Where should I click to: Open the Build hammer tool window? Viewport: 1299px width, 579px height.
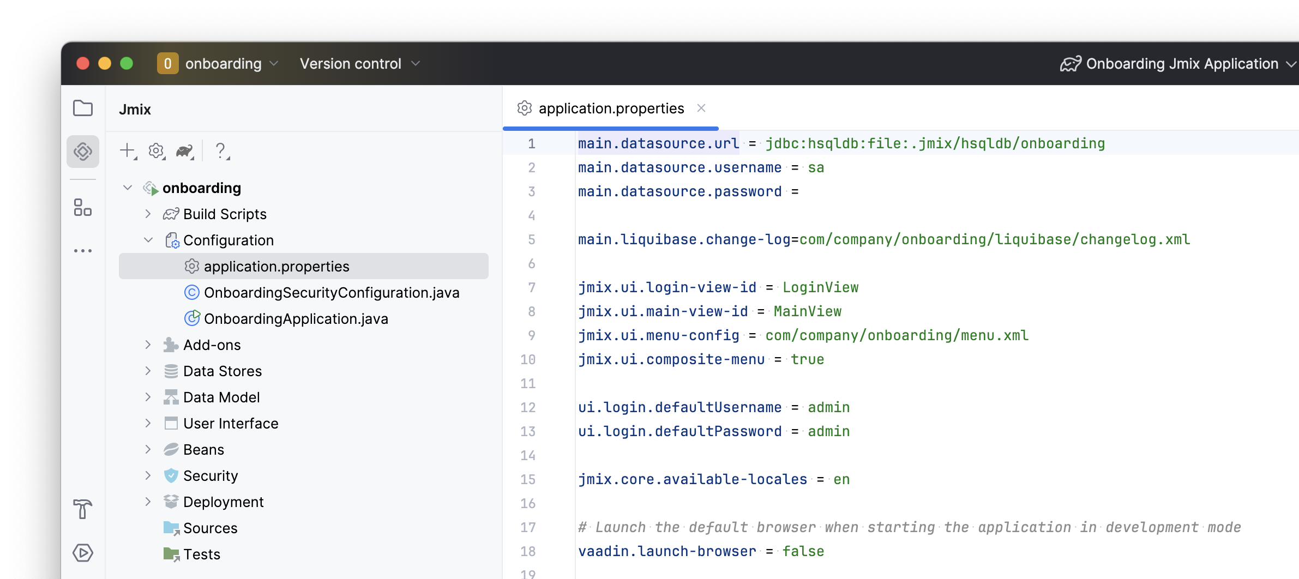point(83,509)
